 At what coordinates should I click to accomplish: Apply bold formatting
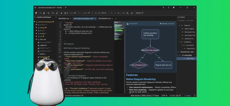(89, 13)
